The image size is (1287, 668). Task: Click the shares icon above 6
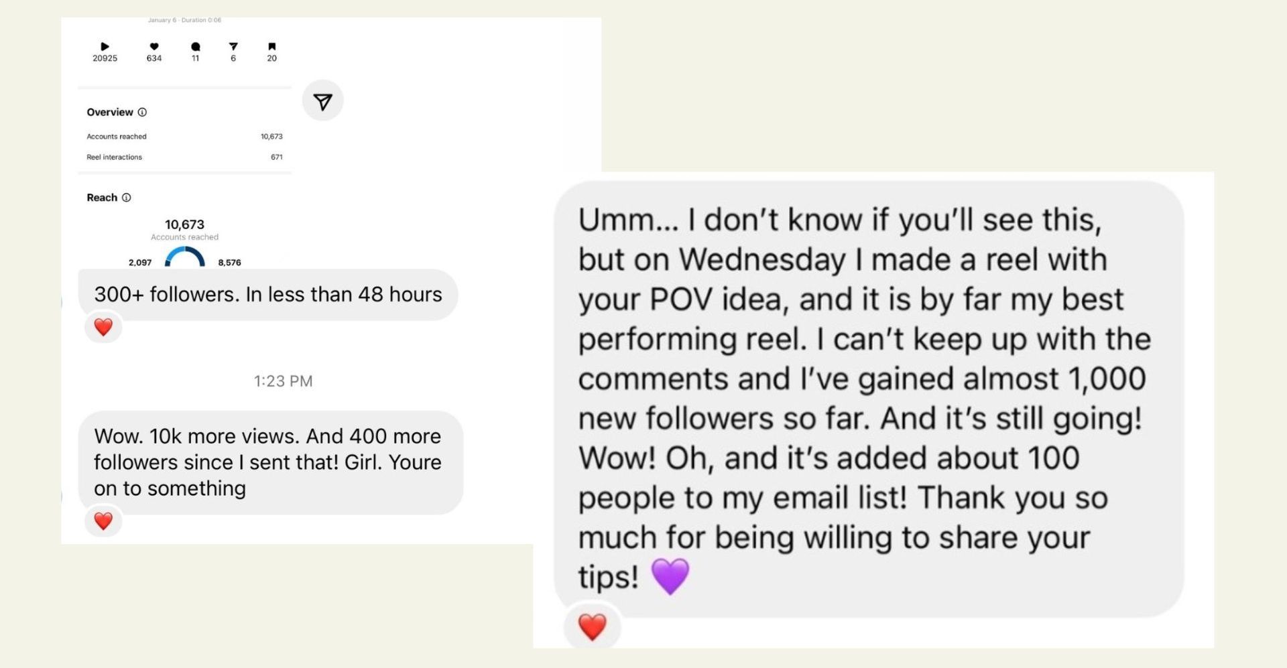(233, 46)
